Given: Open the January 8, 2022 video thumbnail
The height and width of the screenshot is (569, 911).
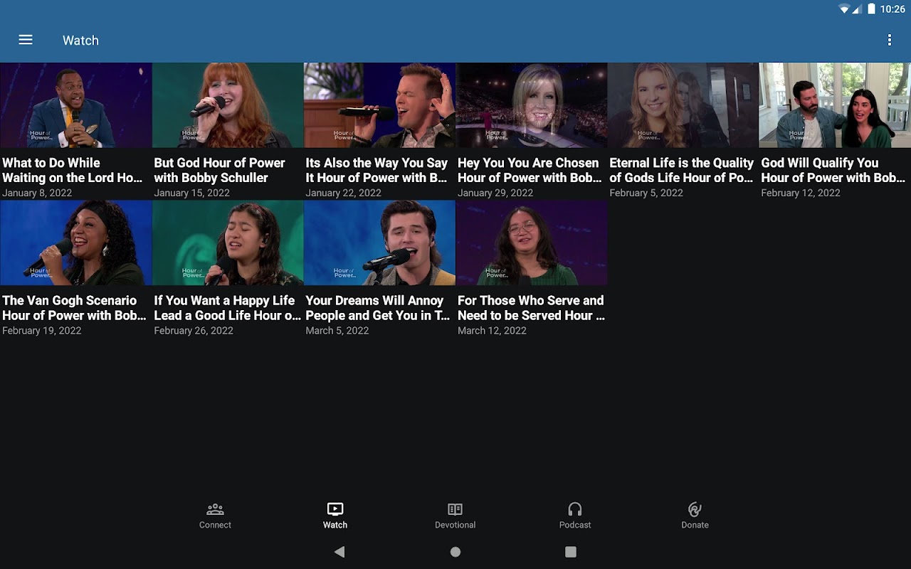Looking at the screenshot, I should 75,105.
